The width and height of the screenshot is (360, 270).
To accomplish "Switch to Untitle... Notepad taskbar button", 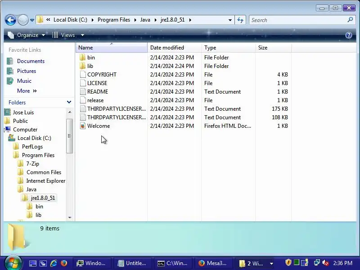I will 132,263.
